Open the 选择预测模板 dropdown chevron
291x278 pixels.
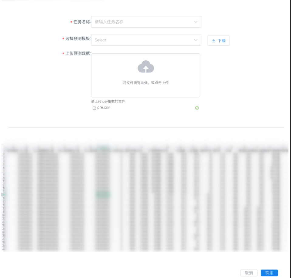pos(196,40)
